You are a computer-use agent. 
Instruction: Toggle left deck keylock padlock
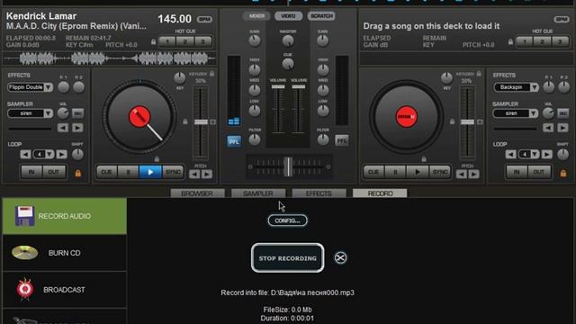tap(212, 74)
